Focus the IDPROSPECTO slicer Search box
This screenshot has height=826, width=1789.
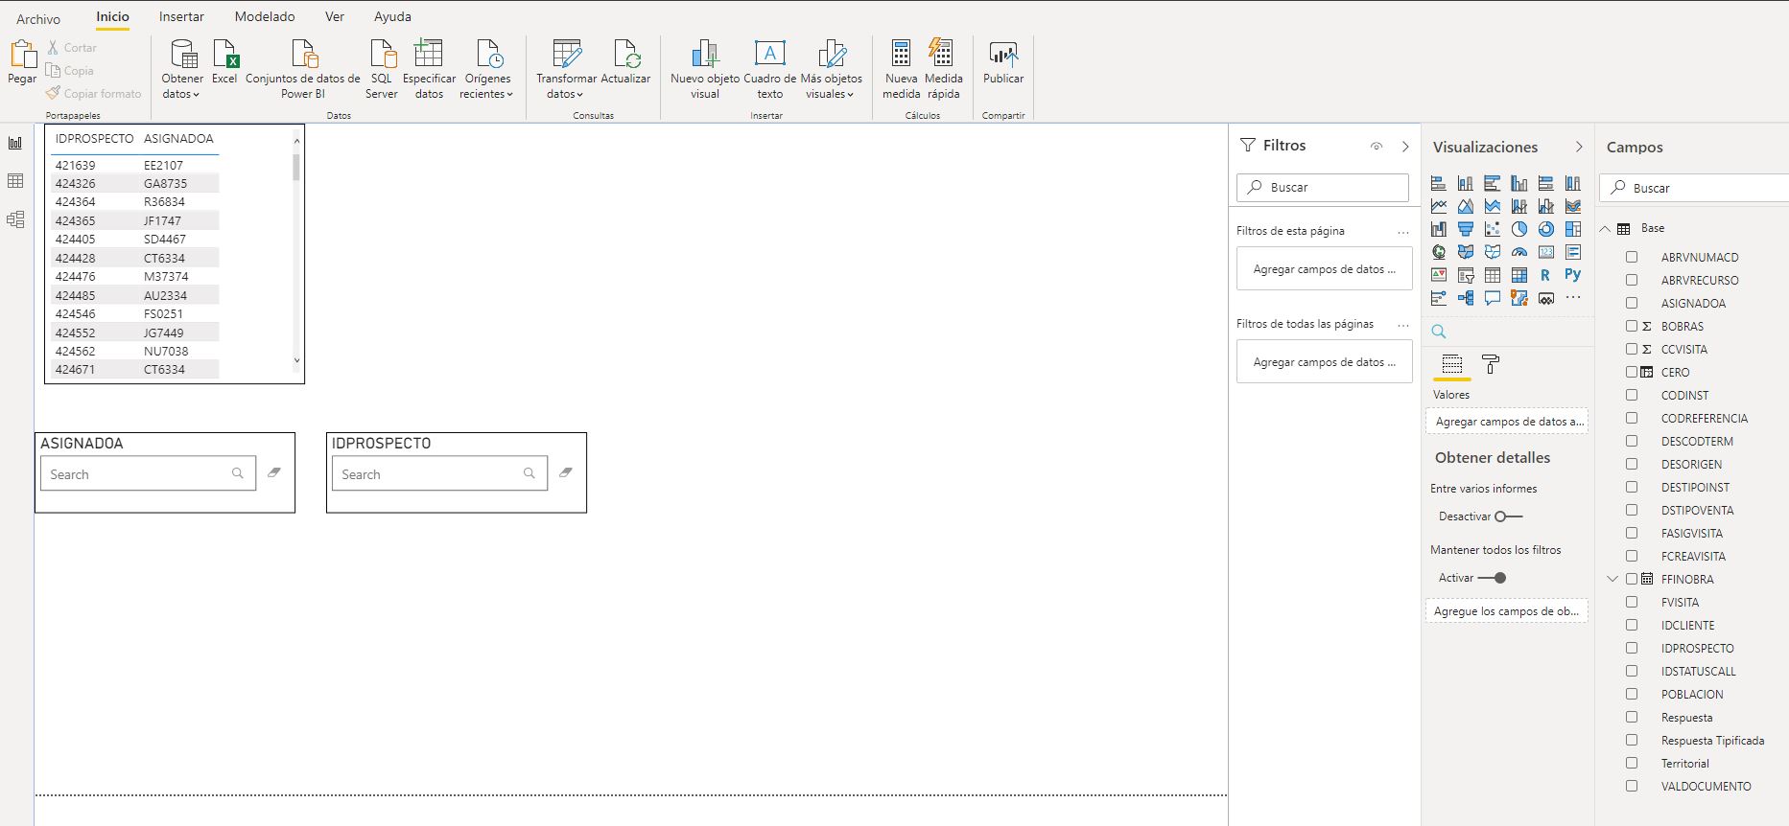click(x=439, y=473)
